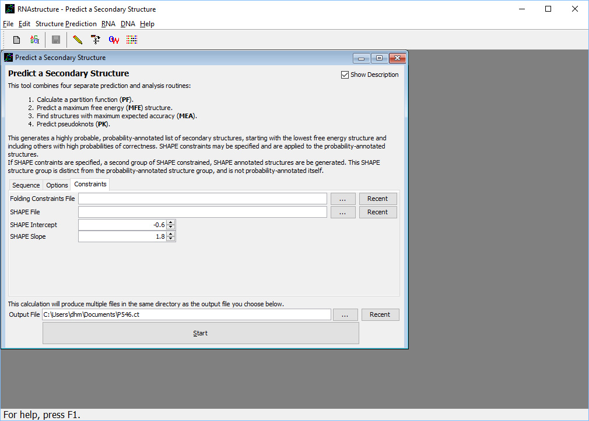The width and height of the screenshot is (589, 421).
Task: Click the OW OligoWalk icon
Action: click(x=114, y=40)
